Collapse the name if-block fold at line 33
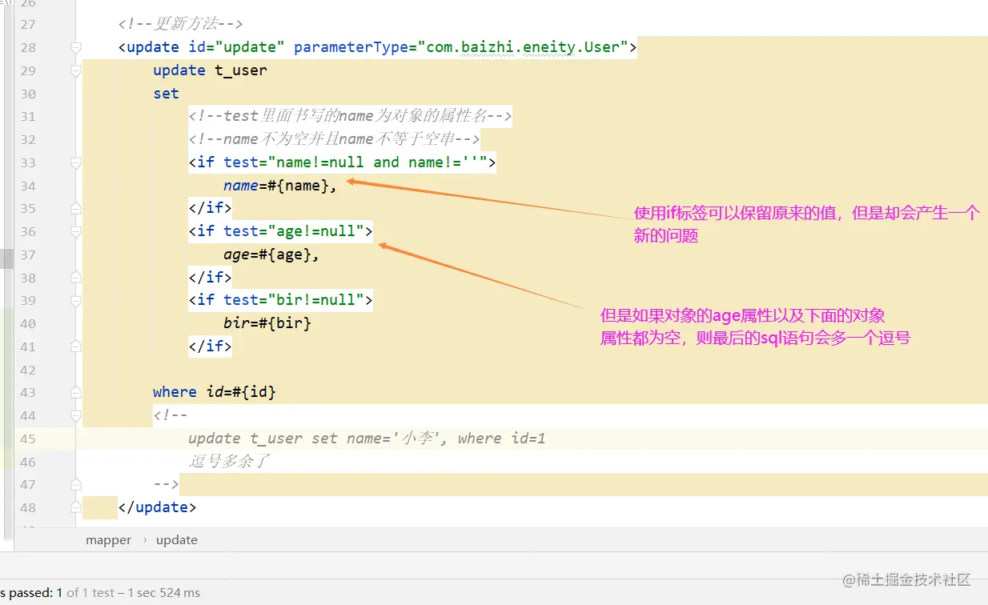This screenshot has height=605, width=988. [76, 162]
